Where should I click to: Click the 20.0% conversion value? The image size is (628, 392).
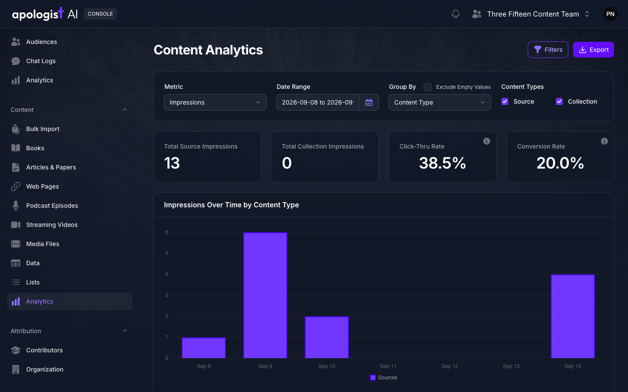(560, 163)
